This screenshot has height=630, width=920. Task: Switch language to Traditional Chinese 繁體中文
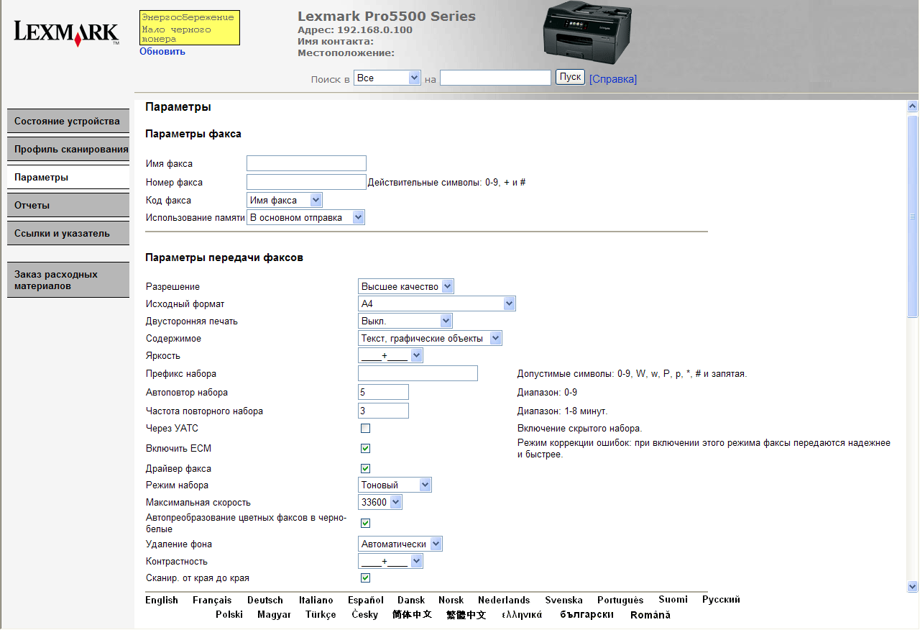(466, 615)
